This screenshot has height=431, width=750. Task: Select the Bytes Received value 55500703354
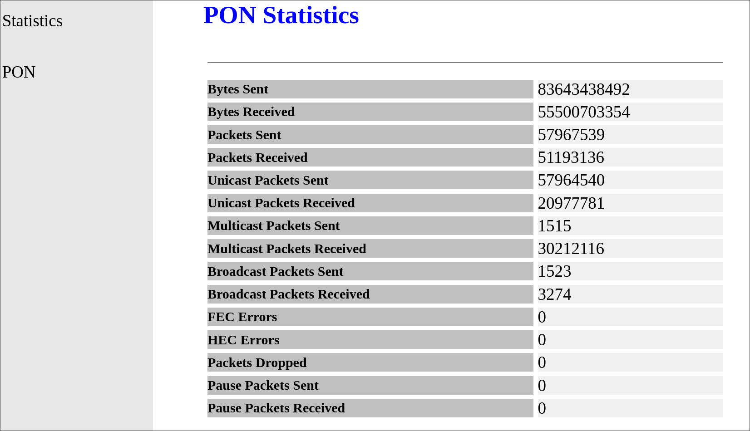point(584,112)
